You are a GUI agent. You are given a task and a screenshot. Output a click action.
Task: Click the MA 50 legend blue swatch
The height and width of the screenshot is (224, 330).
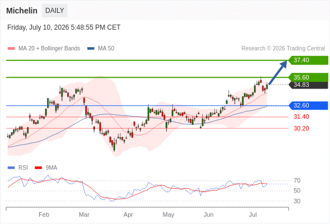(91, 49)
